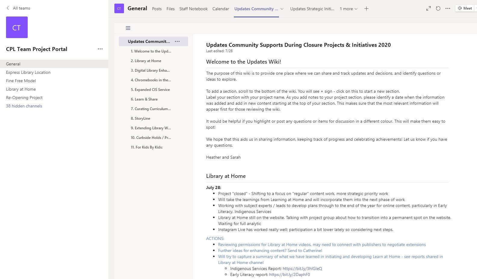
Task: Click the small CT channel icon in header
Action: tap(119, 9)
